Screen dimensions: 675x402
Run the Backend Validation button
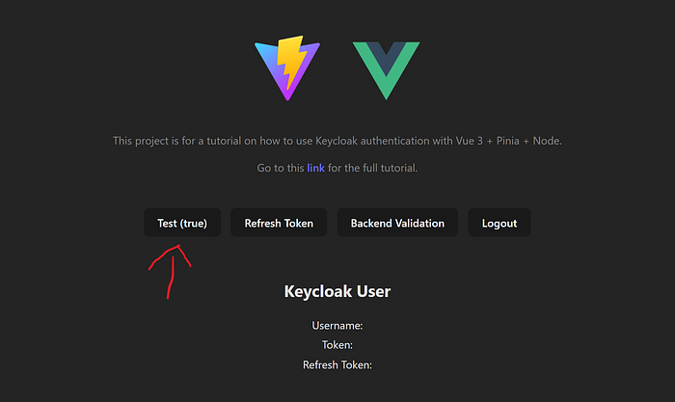tap(397, 223)
